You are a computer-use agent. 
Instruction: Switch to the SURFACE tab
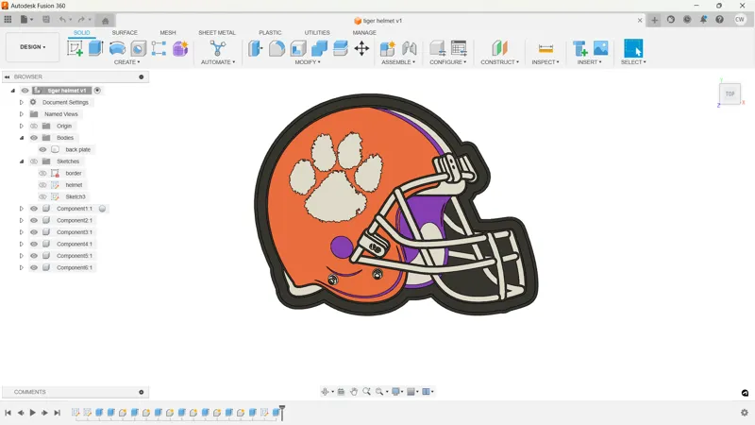(x=125, y=32)
